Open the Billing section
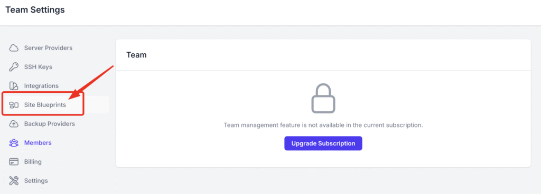 (x=33, y=162)
